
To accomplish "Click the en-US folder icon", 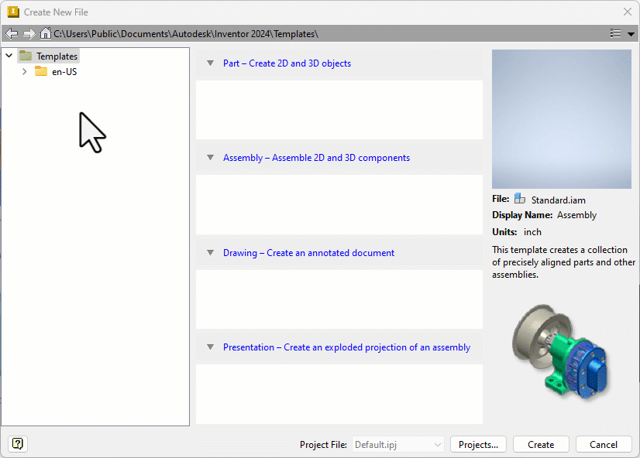I will point(41,71).
